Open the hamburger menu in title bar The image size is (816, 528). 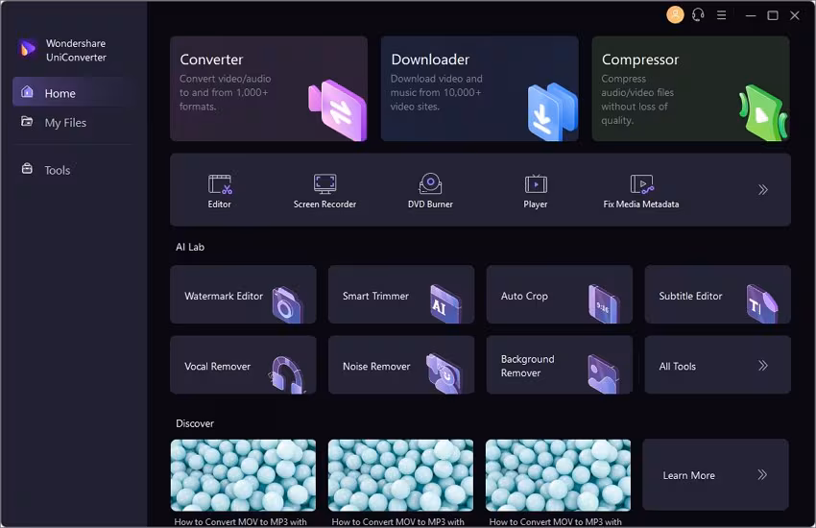(721, 15)
